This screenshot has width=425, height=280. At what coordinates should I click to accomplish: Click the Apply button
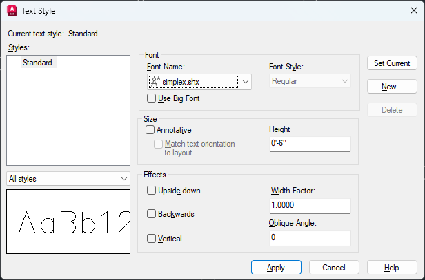coord(276,268)
